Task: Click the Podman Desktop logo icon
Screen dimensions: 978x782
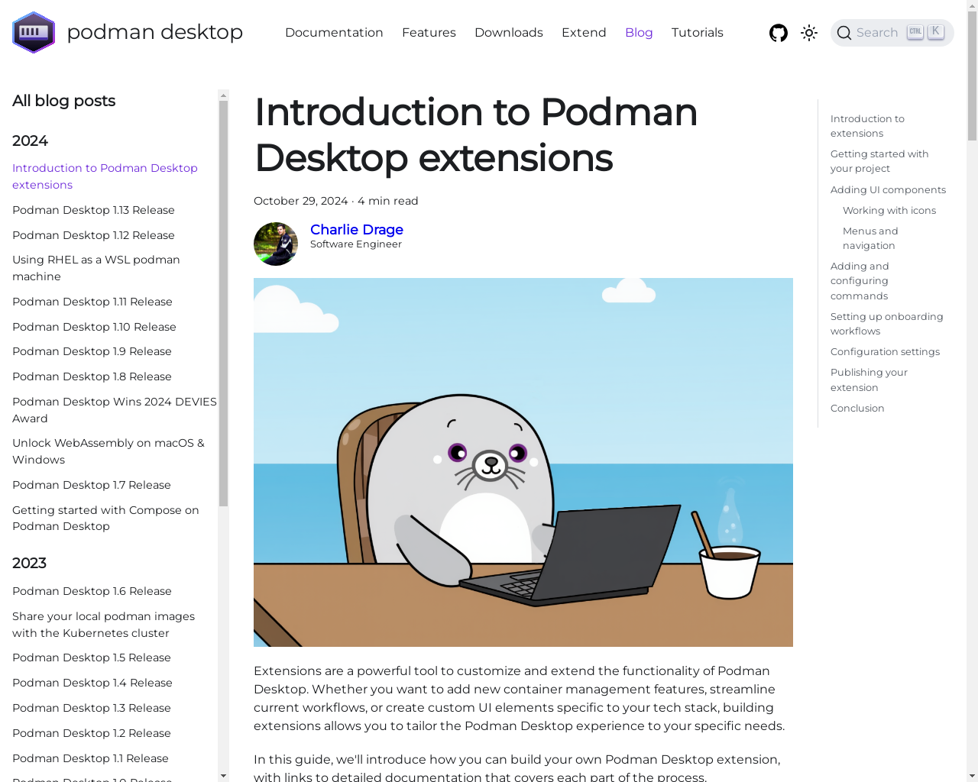Action: [34, 32]
